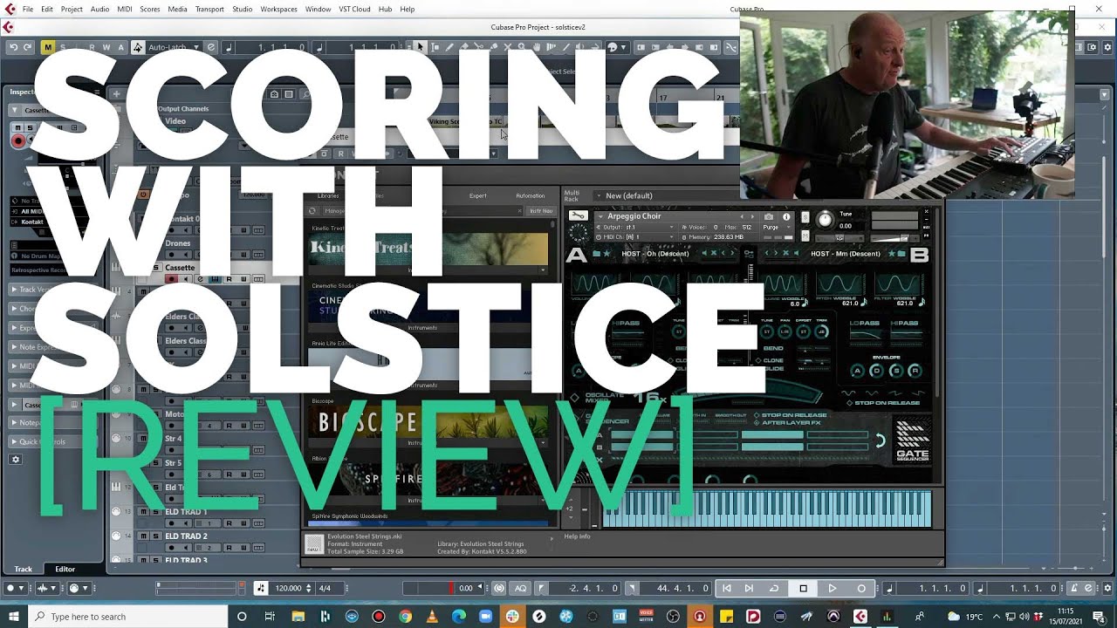Click the Redo arrow in Cubase toolbar
1117x628 pixels.
[27, 47]
